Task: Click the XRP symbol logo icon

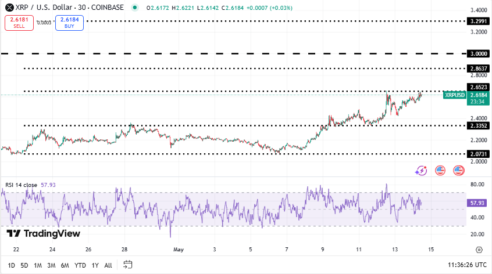Action: point(9,7)
